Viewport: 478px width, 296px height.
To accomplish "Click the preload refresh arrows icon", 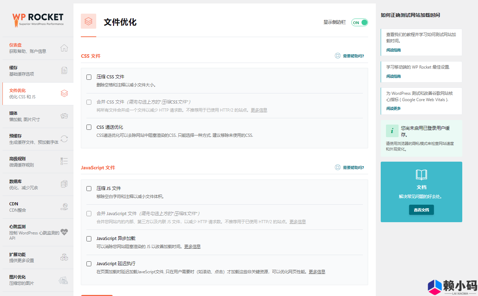I will 64,139.
